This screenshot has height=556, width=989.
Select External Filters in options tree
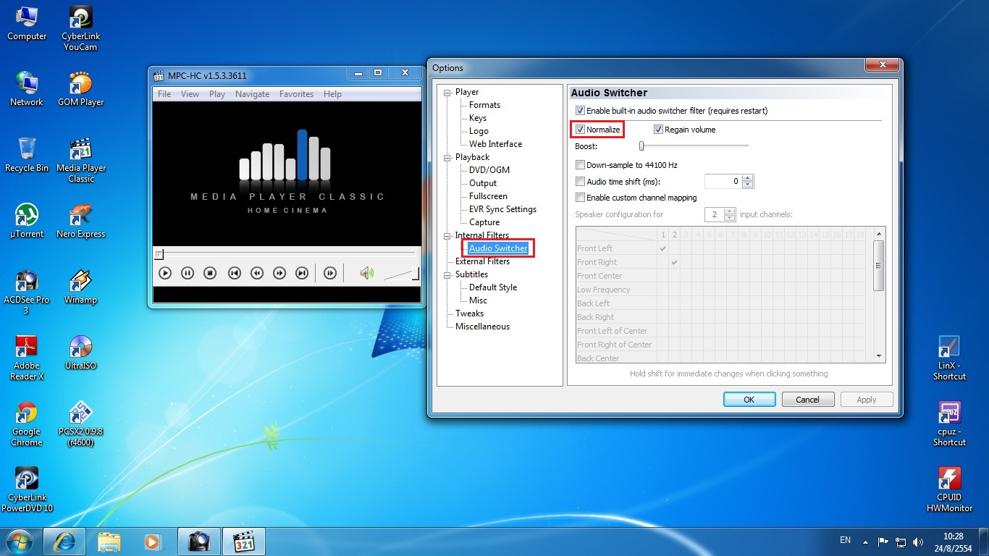pyautogui.click(x=482, y=261)
